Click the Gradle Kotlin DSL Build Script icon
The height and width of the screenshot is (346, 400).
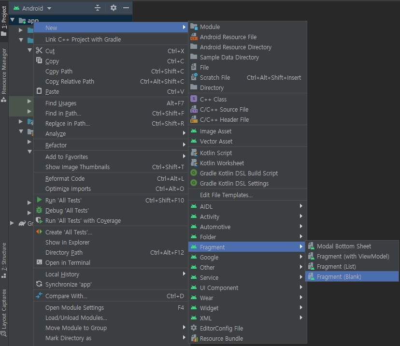(x=194, y=173)
